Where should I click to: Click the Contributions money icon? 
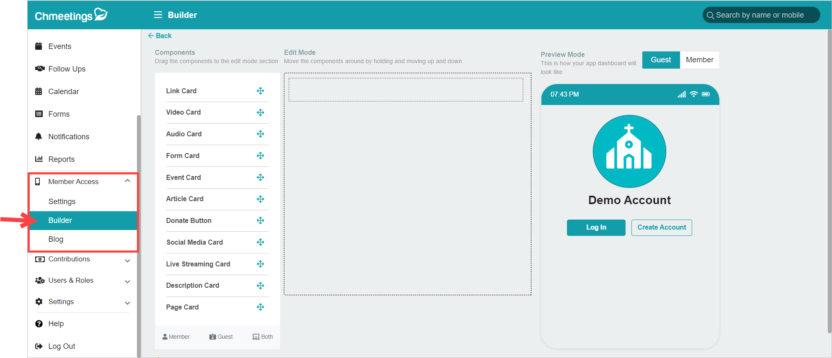(x=40, y=259)
